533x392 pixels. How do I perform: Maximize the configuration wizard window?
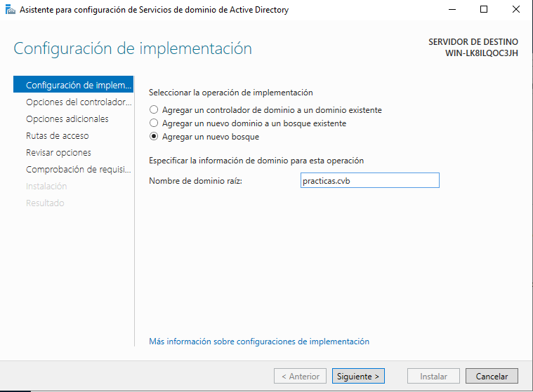click(484, 10)
